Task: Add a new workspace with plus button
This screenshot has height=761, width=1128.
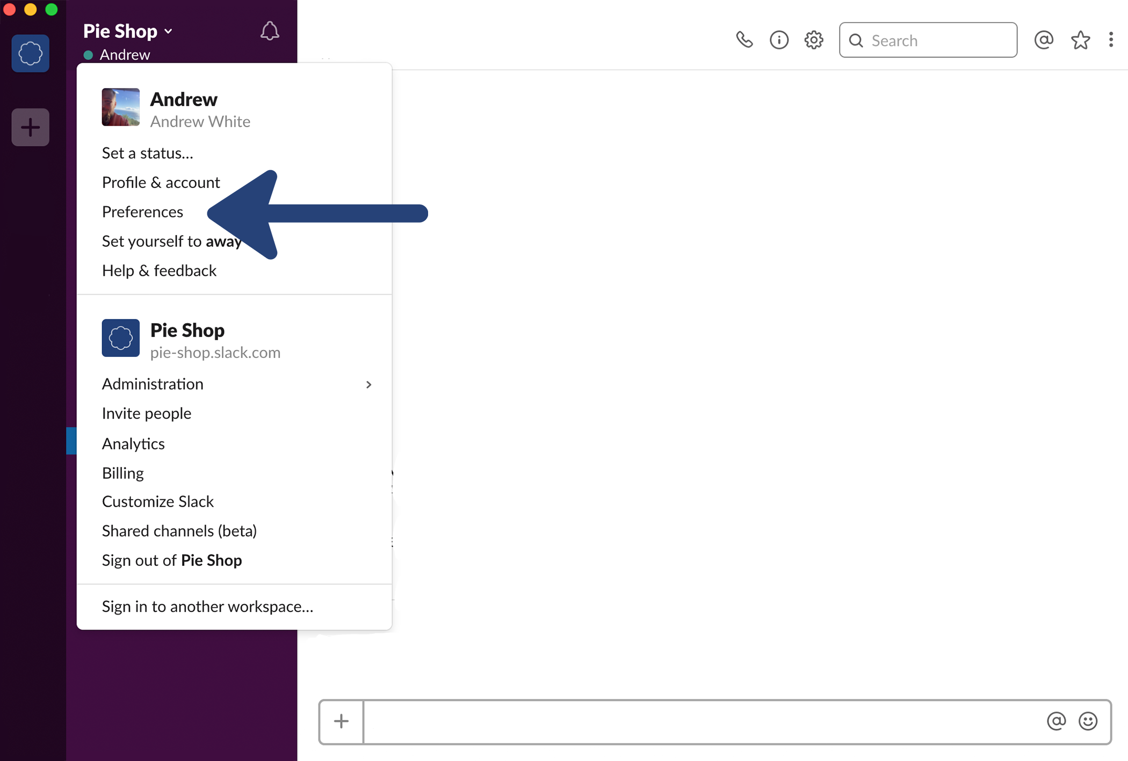Action: point(31,127)
